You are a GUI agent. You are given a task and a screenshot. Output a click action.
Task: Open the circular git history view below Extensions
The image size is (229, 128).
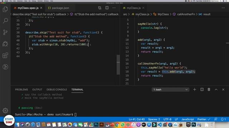tap(5, 67)
